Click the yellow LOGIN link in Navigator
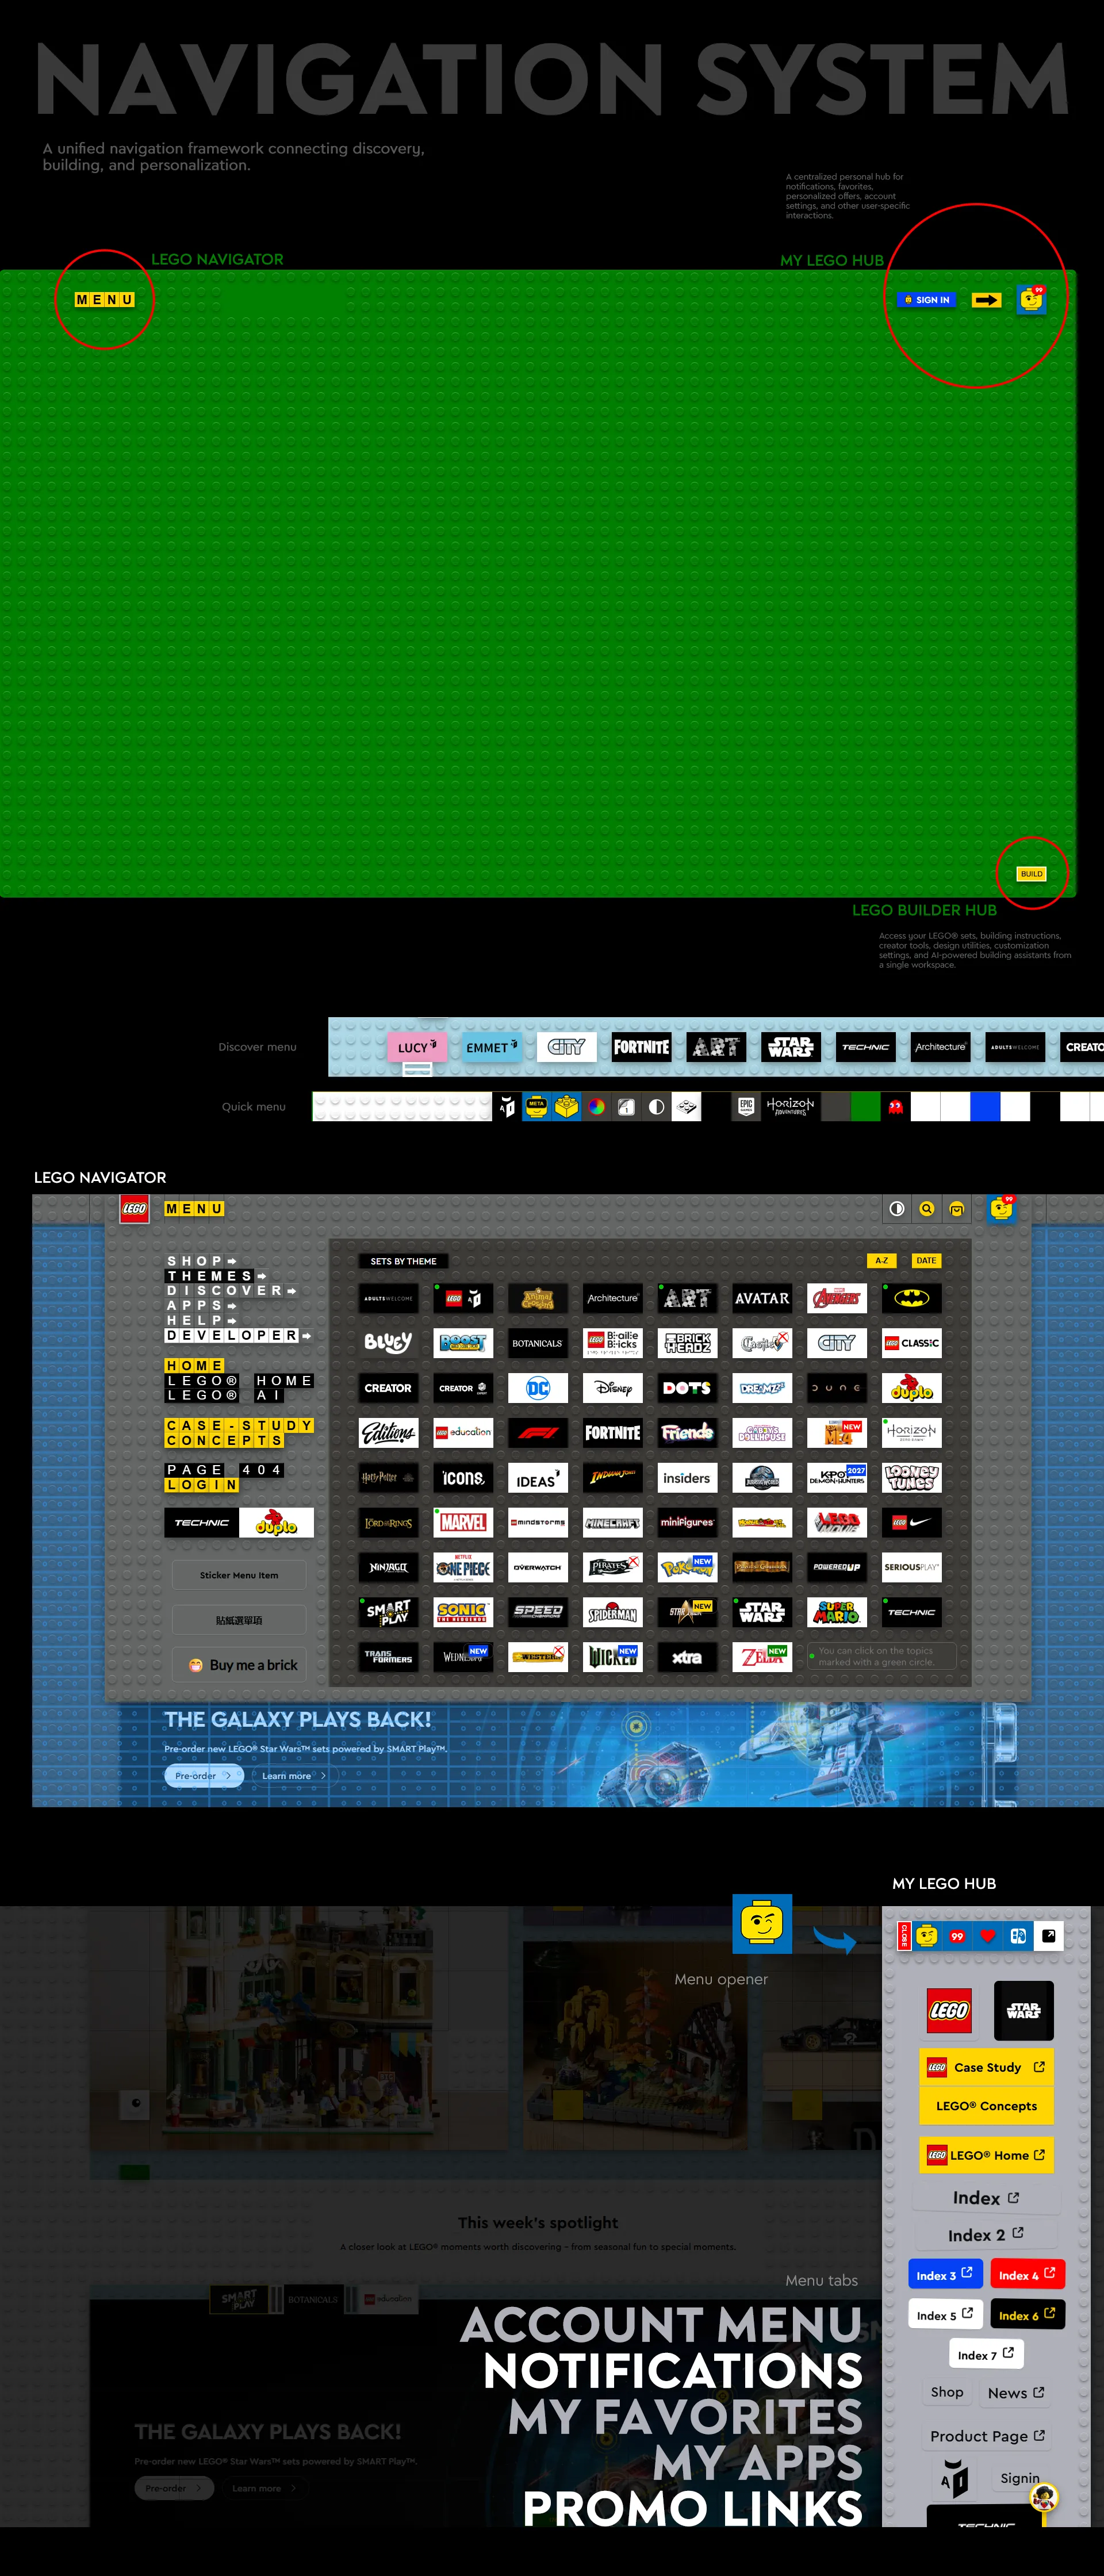The width and height of the screenshot is (1104, 2576). click(x=202, y=1485)
